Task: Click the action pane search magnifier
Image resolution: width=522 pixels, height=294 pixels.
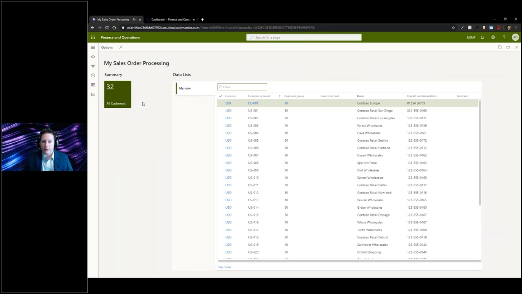Action: pyautogui.click(x=121, y=47)
